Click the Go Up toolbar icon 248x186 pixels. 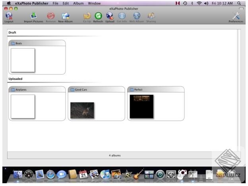coord(87,17)
